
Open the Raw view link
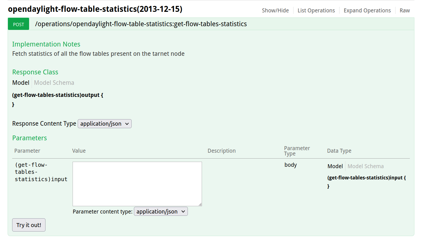405,10
